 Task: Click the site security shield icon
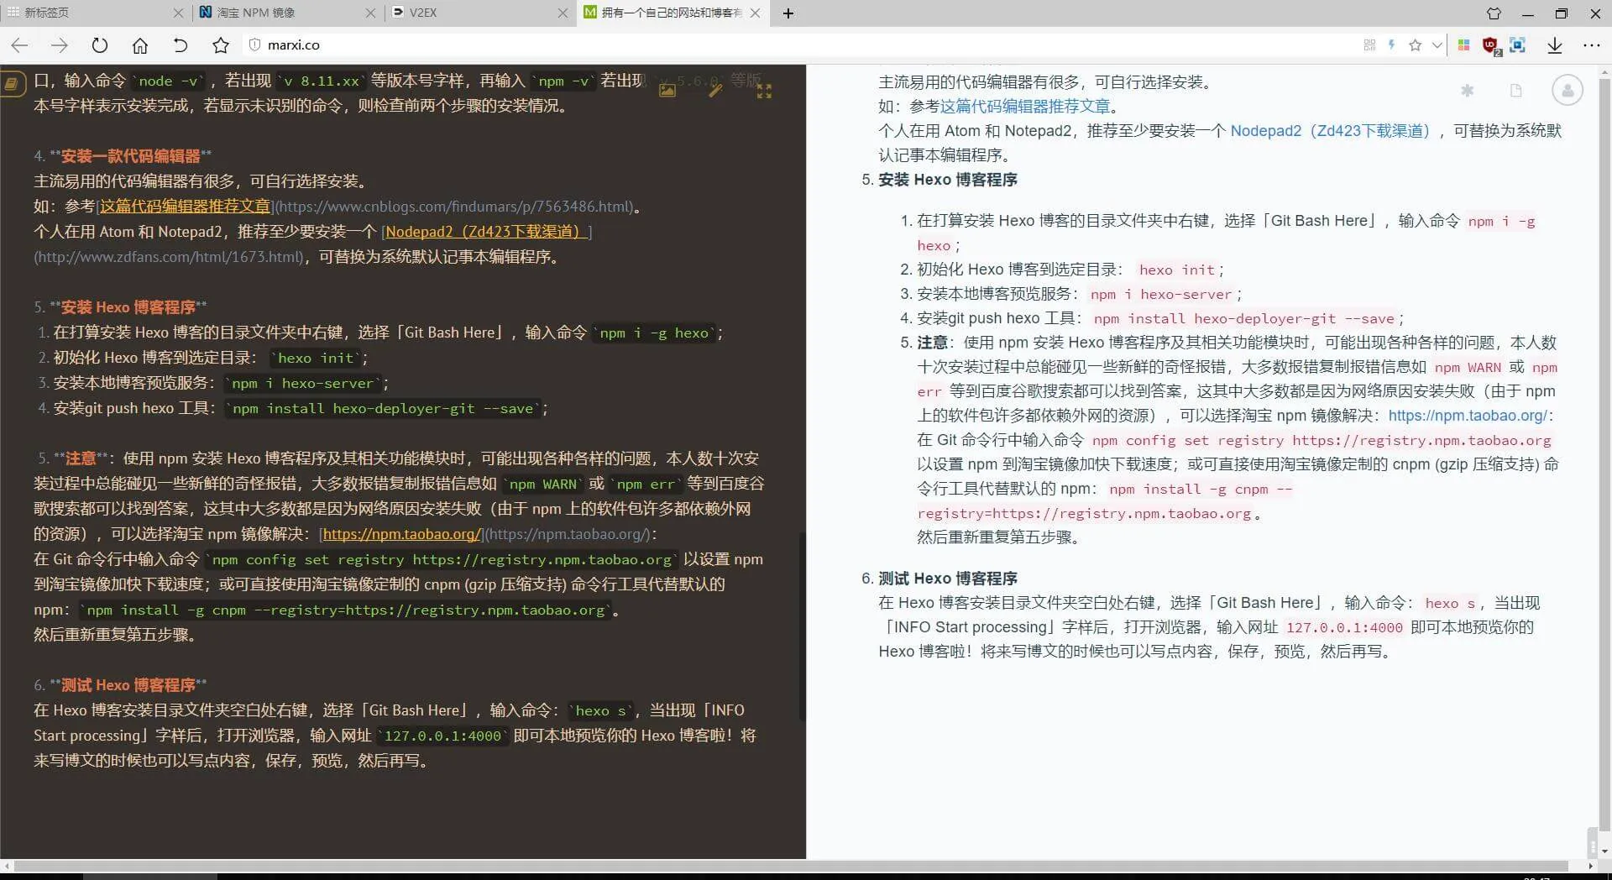(x=255, y=45)
